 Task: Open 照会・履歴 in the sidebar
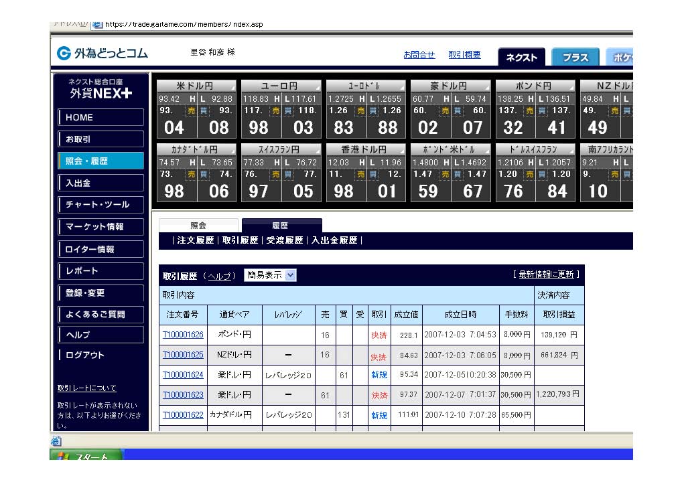(101, 161)
